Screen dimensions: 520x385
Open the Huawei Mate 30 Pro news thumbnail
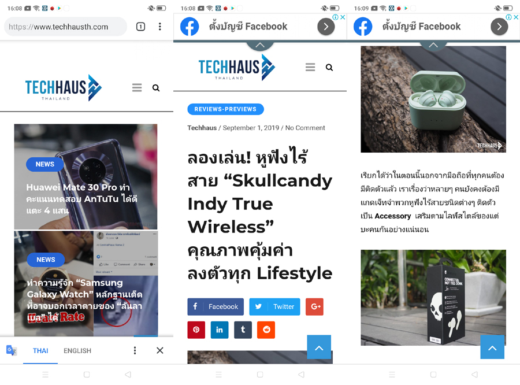(x=86, y=176)
